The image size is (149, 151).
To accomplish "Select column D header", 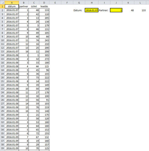I will 44,3.
